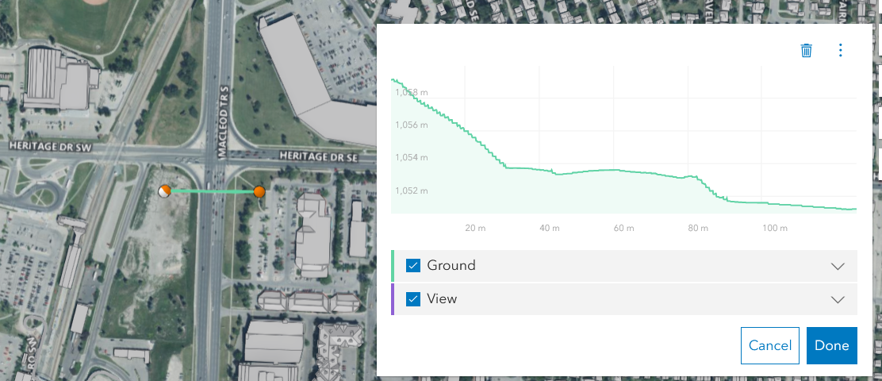Expand the View section chevron
This screenshot has height=381, width=882.
(x=838, y=299)
